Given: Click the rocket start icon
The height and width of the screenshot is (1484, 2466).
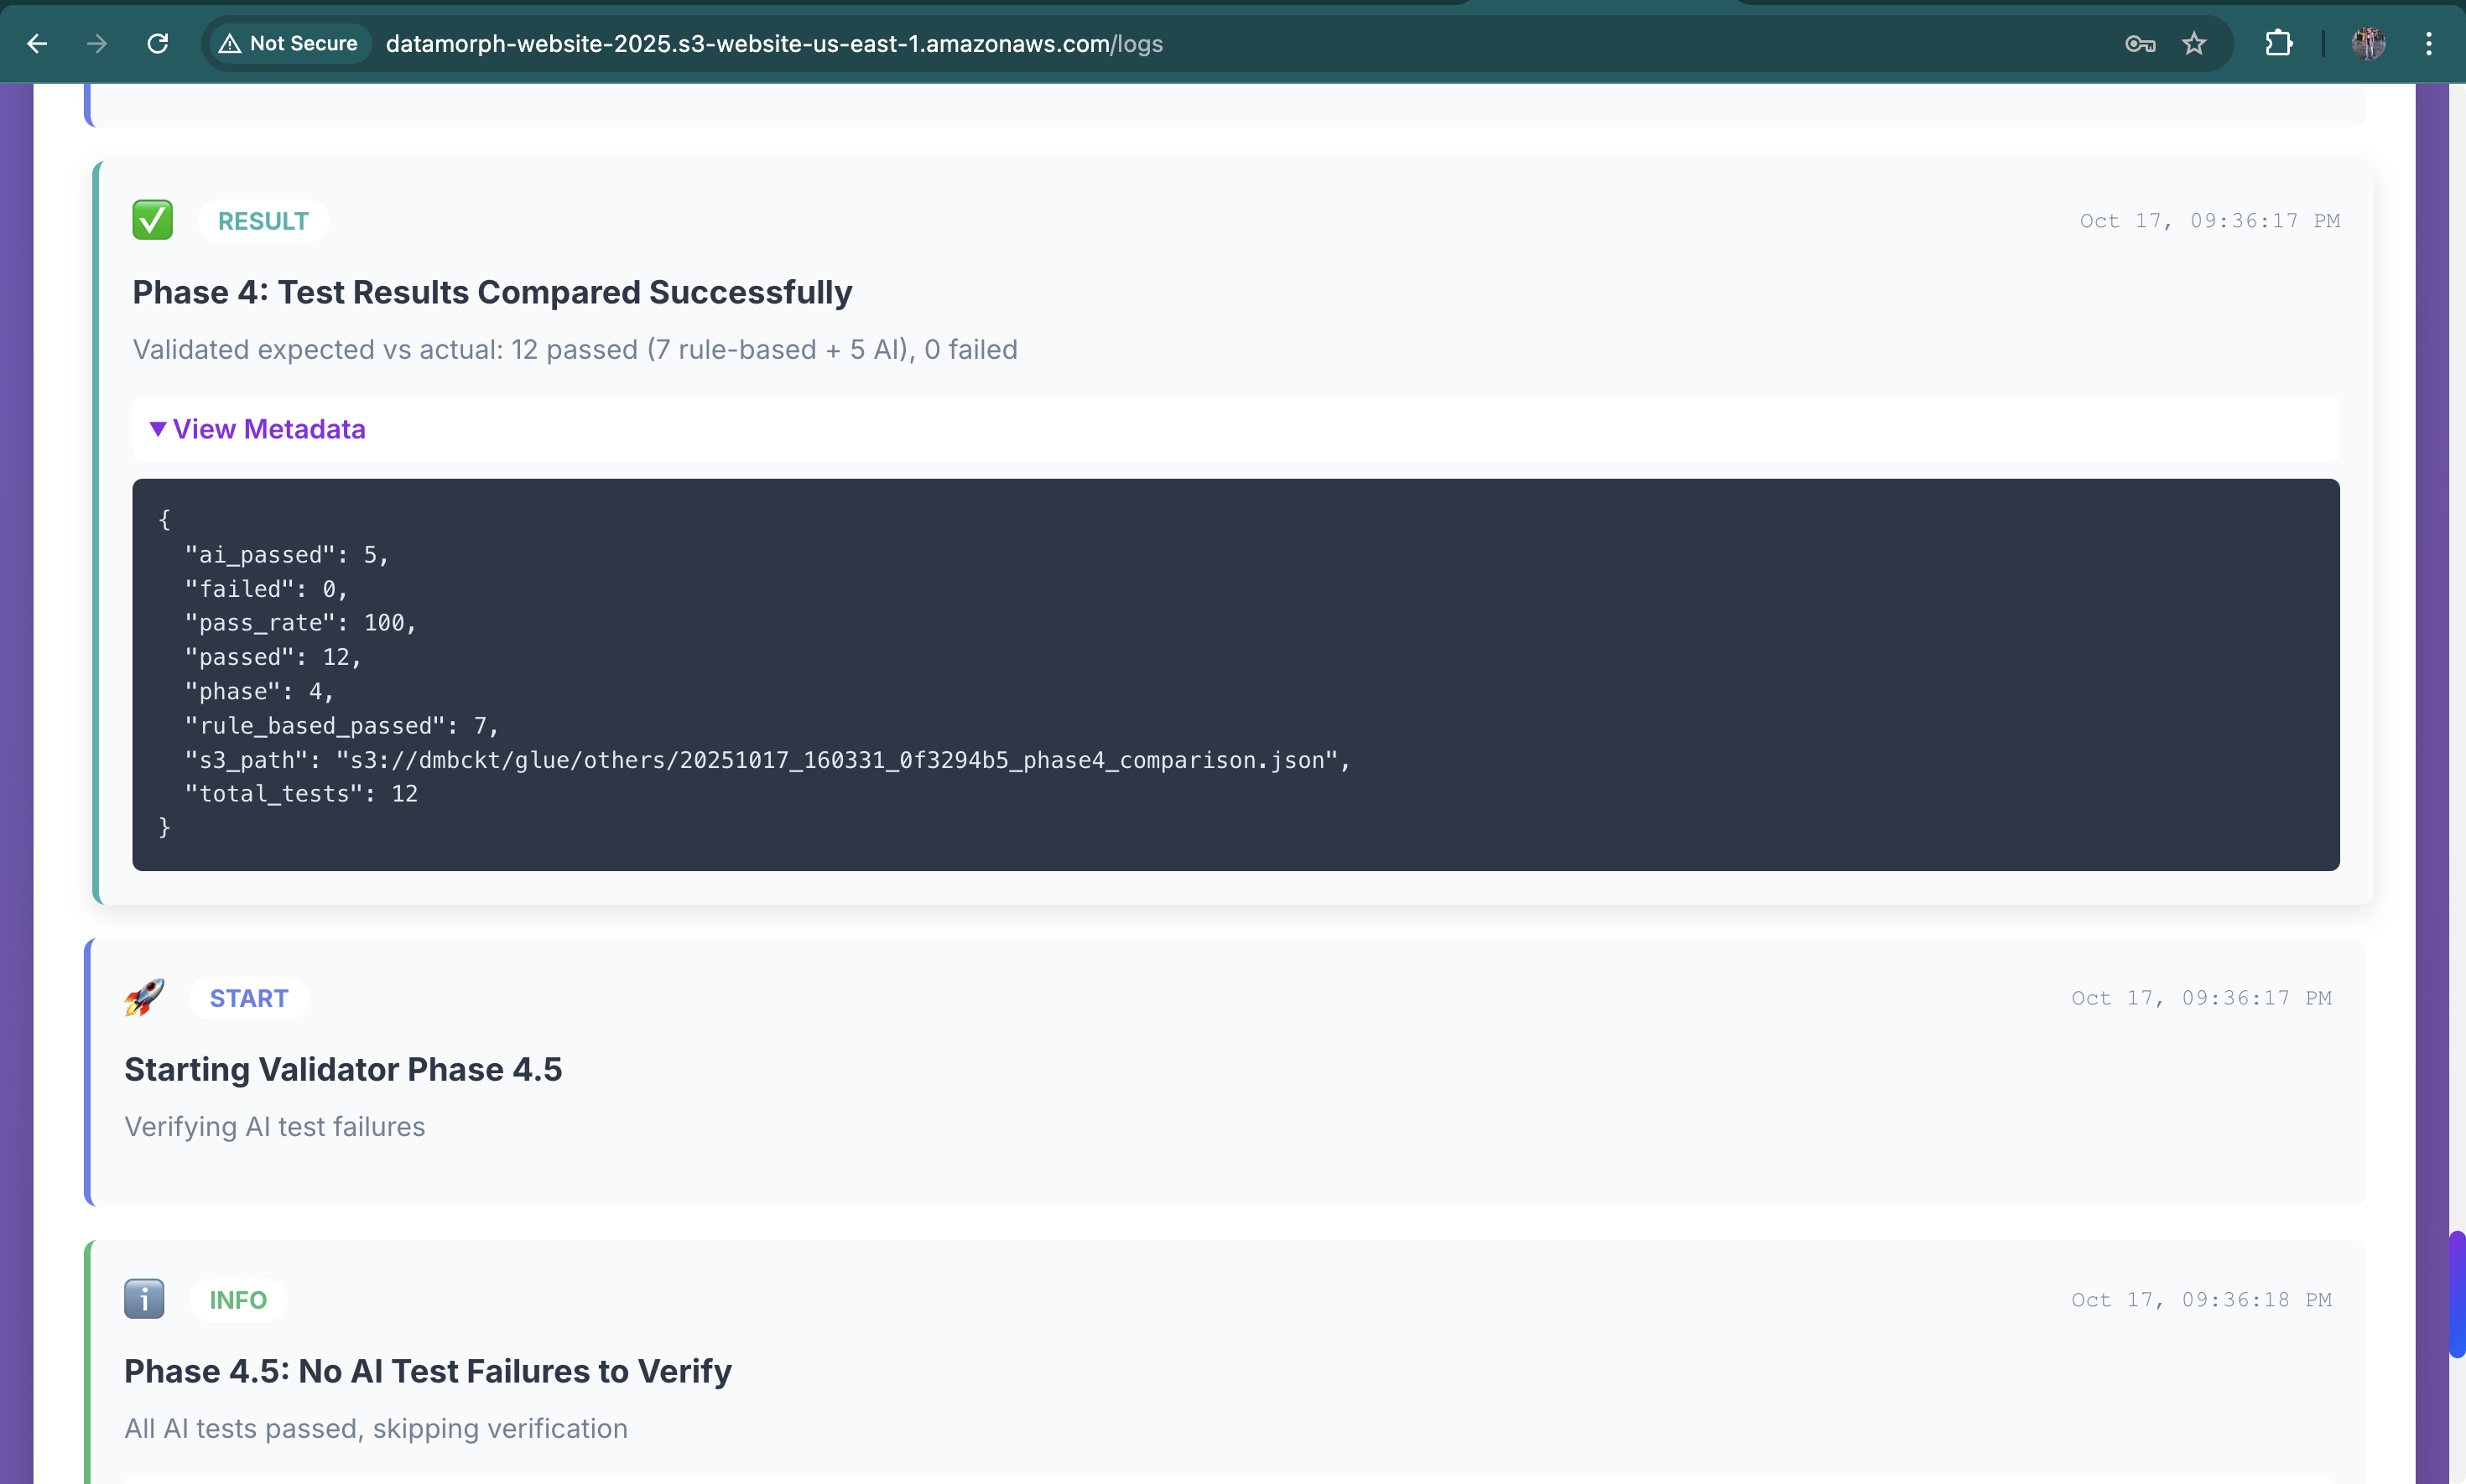Looking at the screenshot, I should (144, 997).
